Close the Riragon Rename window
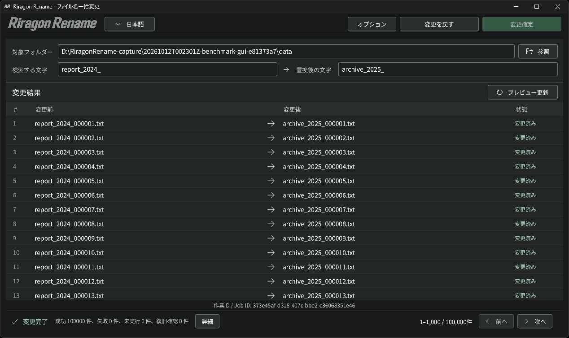The width and height of the screenshot is (569, 338). pos(558,7)
